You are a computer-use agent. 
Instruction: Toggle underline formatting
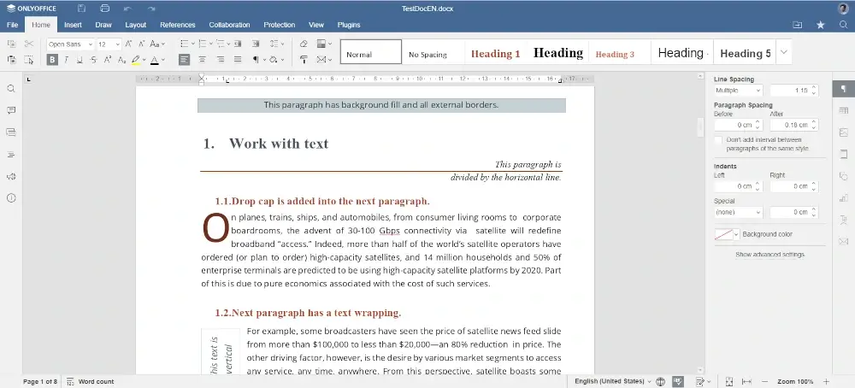[80, 60]
